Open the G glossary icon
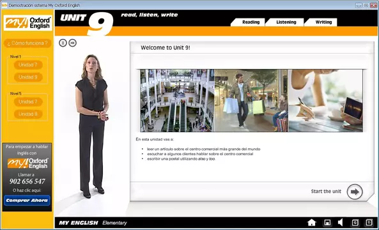The image size is (379, 230). coord(355,222)
